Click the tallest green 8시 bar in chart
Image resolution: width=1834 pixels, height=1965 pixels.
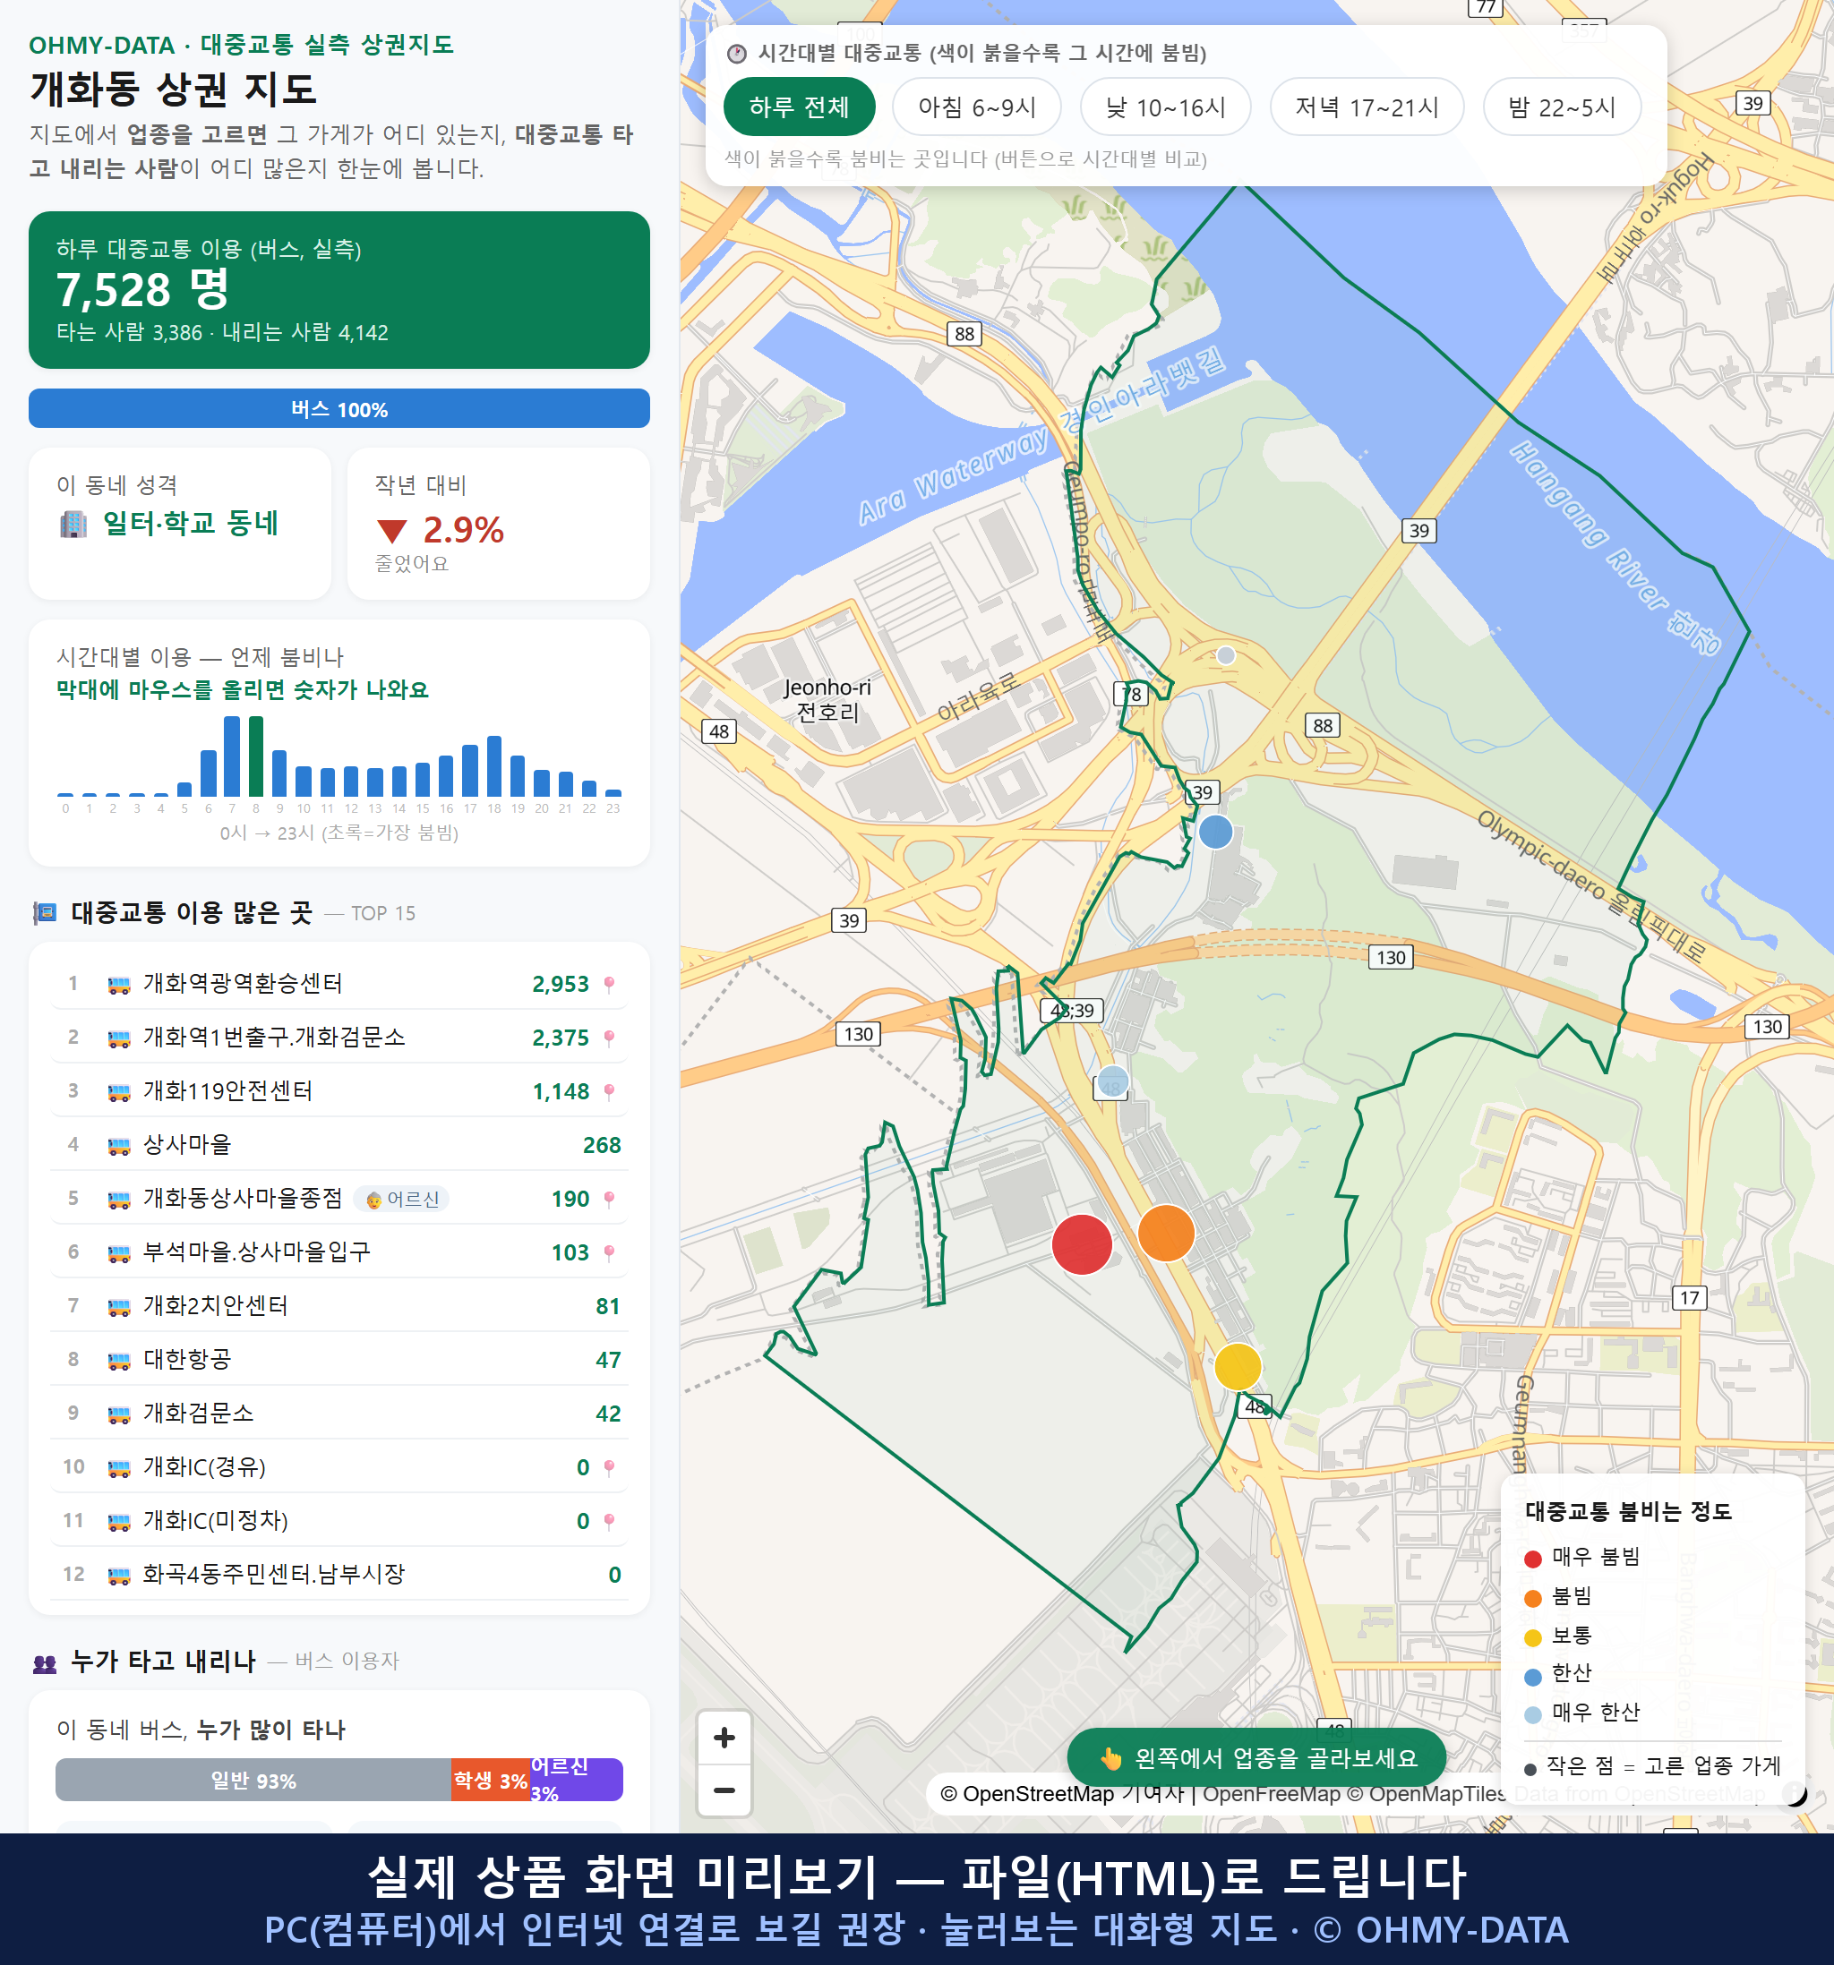coord(256,756)
